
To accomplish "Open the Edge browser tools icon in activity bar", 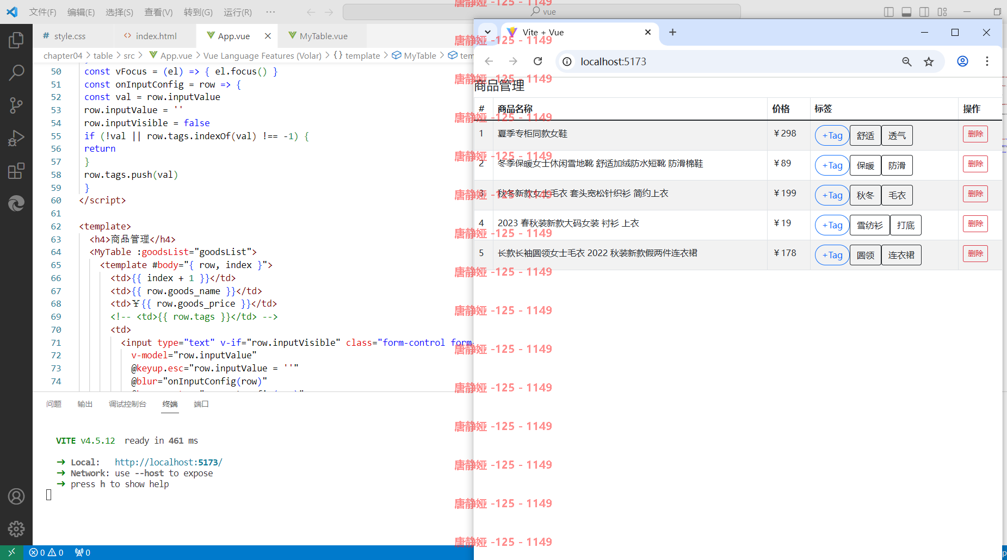I will [x=16, y=203].
